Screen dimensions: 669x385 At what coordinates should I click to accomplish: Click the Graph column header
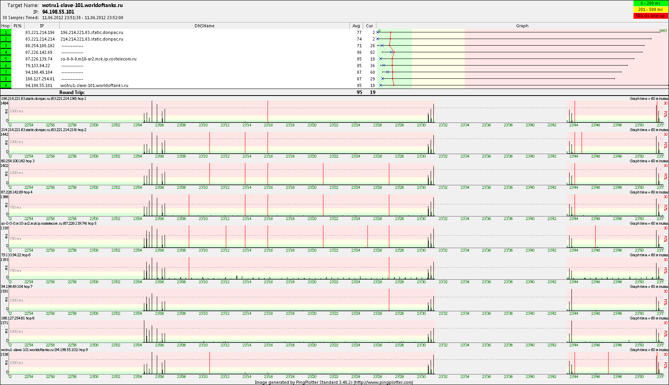(x=522, y=26)
